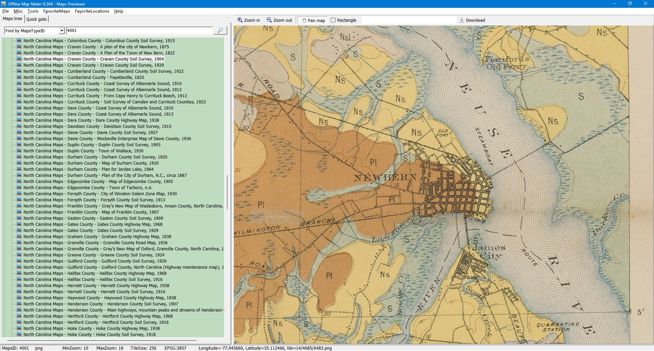
Task: Select Town of Wallace, 1930 map
Action: pyautogui.click(x=83, y=151)
